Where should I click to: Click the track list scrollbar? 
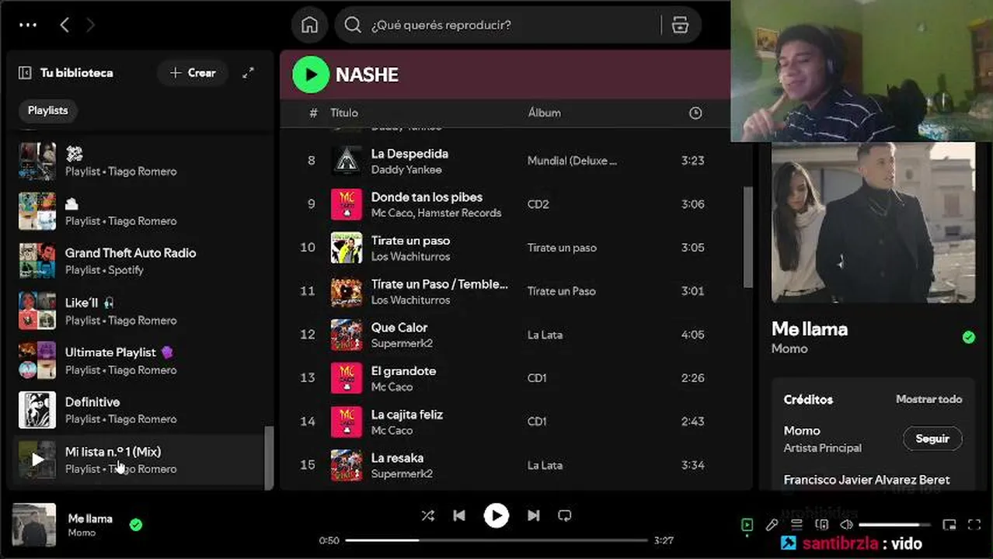(x=747, y=237)
